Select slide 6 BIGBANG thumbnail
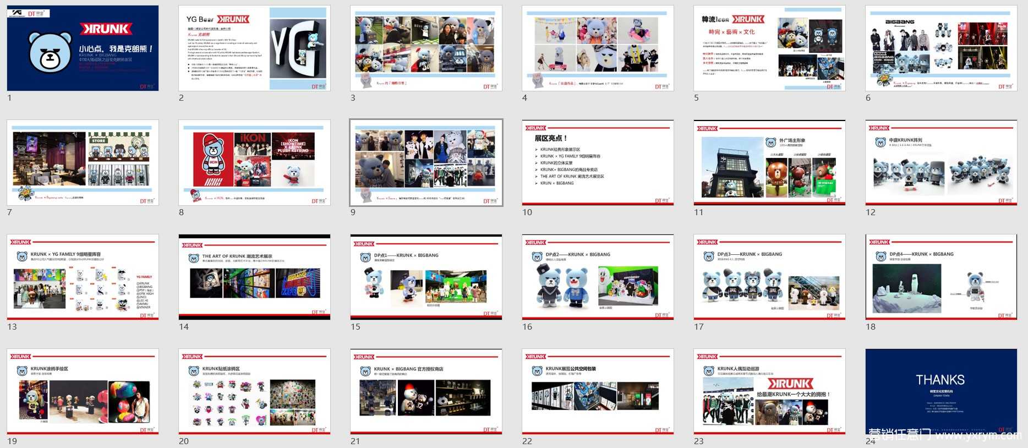The width and height of the screenshot is (1028, 448). click(x=941, y=48)
